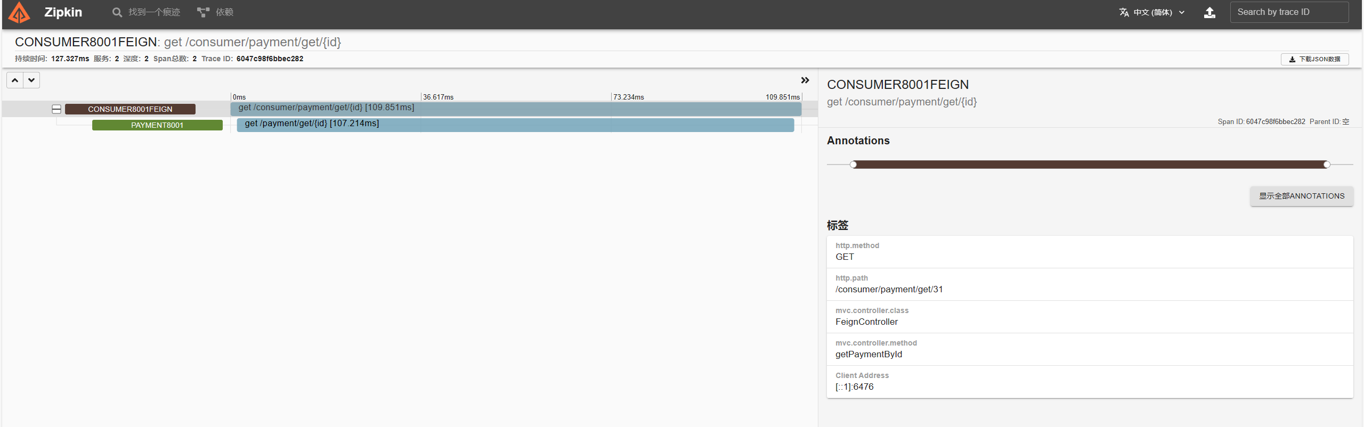The width and height of the screenshot is (1364, 427).
Task: Select the CONSUMER8001FEIGN service label row
Action: coord(130,109)
